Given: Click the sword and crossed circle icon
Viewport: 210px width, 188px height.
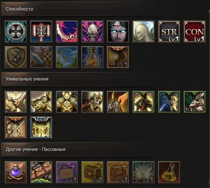Looking at the screenshot, I should (41, 57).
